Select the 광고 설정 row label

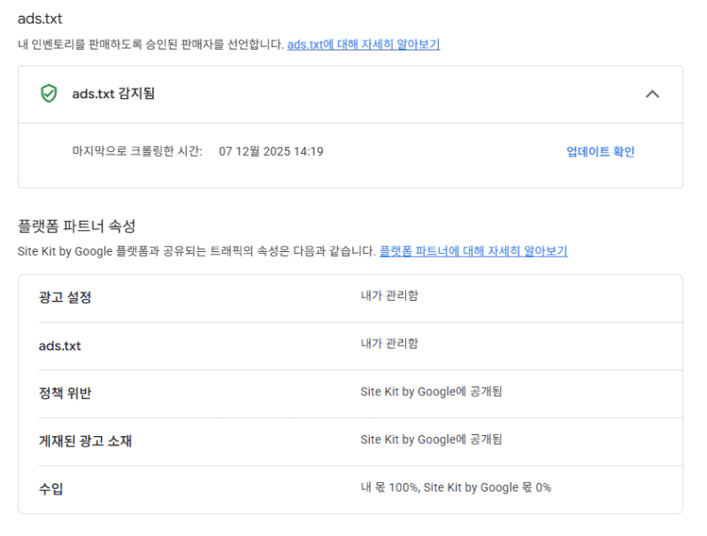coord(65,297)
